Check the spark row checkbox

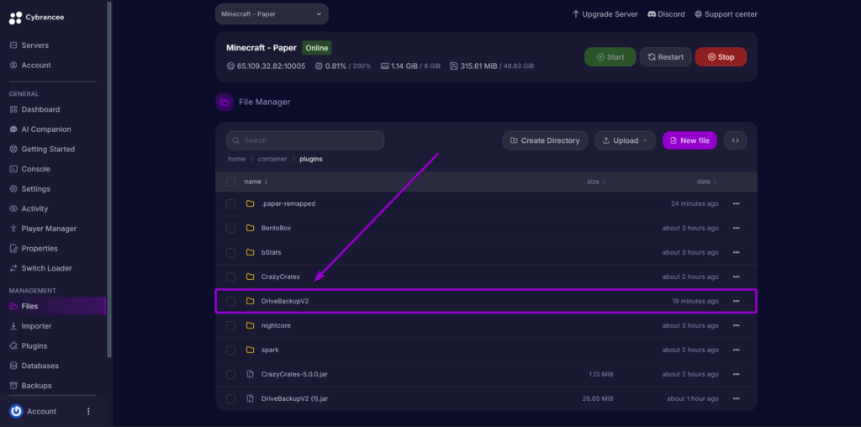[x=230, y=350]
